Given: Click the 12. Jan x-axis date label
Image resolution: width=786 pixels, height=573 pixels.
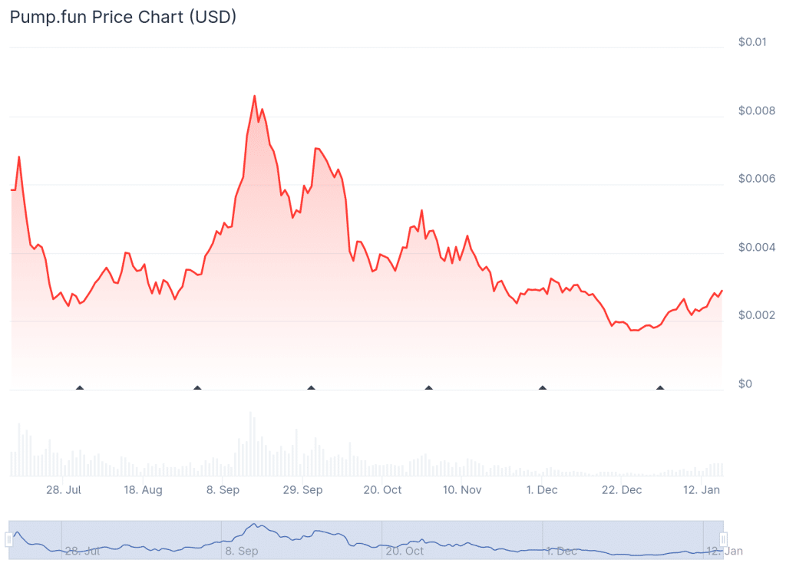Looking at the screenshot, I should (702, 490).
